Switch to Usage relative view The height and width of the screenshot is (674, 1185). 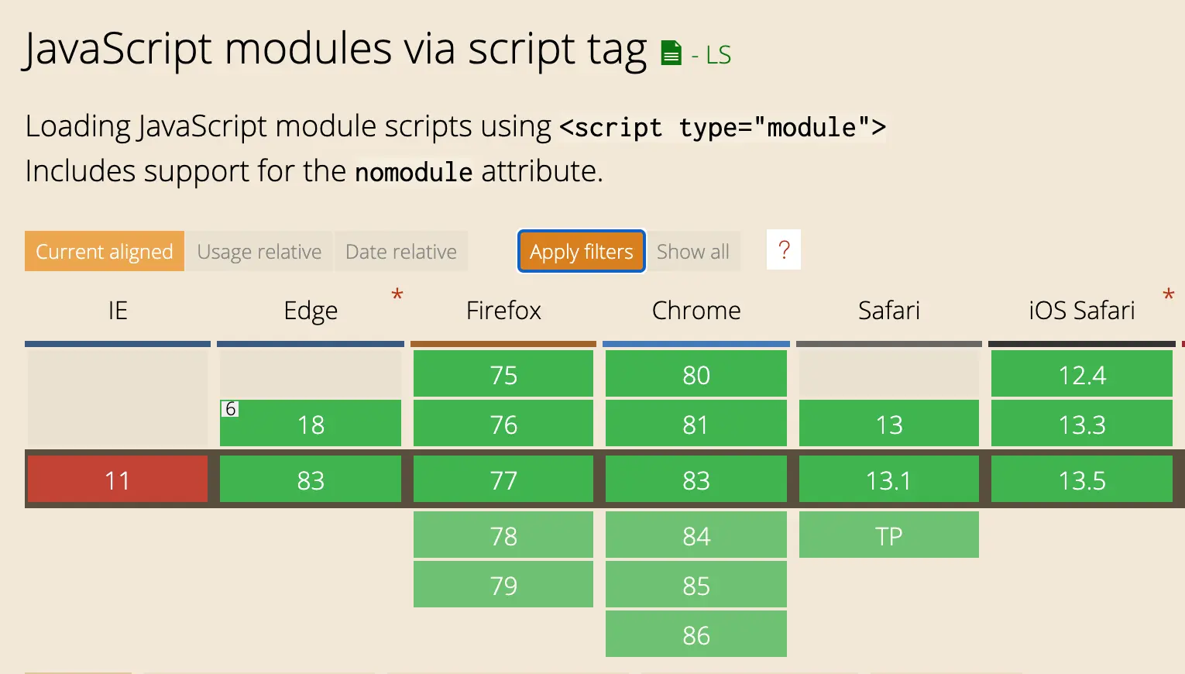click(x=259, y=252)
